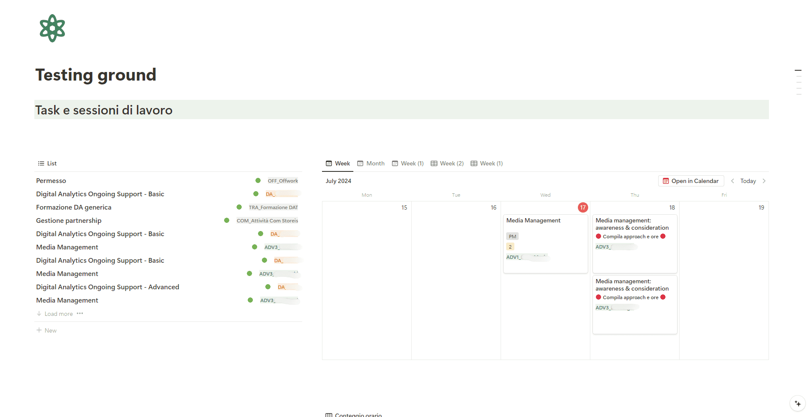Click the Open in Calendar button

coord(691,181)
